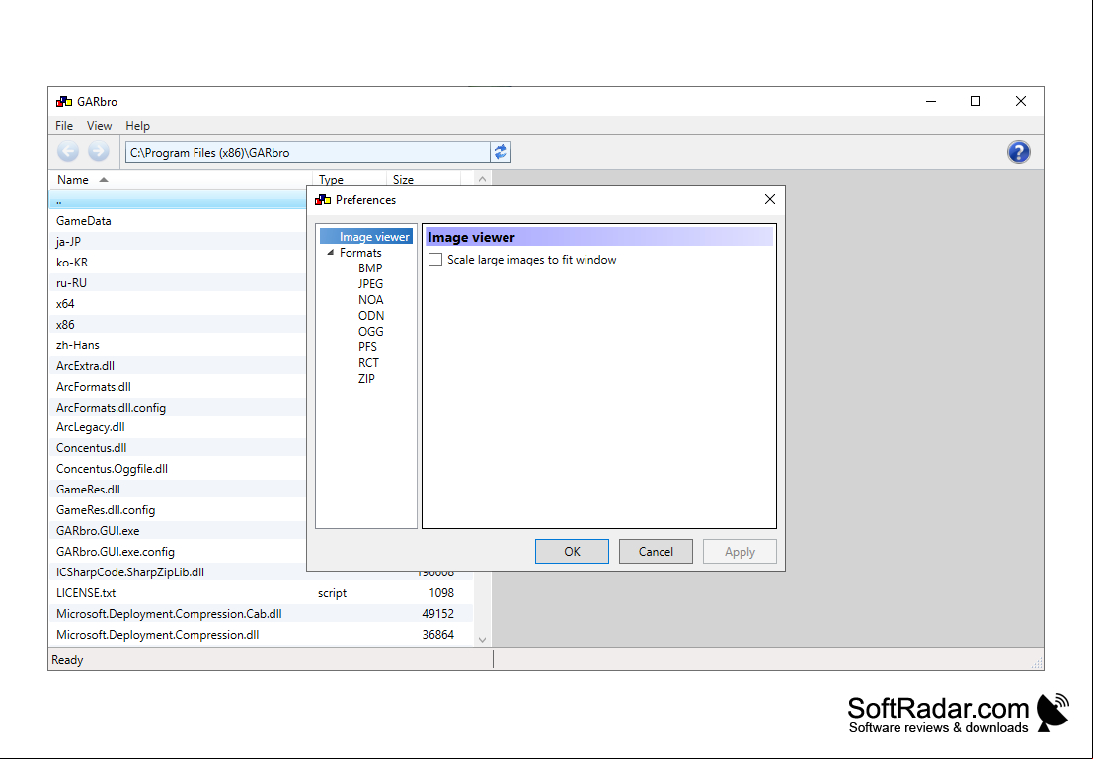
Task: Select Microsoft.Deployment.Compression.dll file
Action: pyautogui.click(x=262, y=635)
